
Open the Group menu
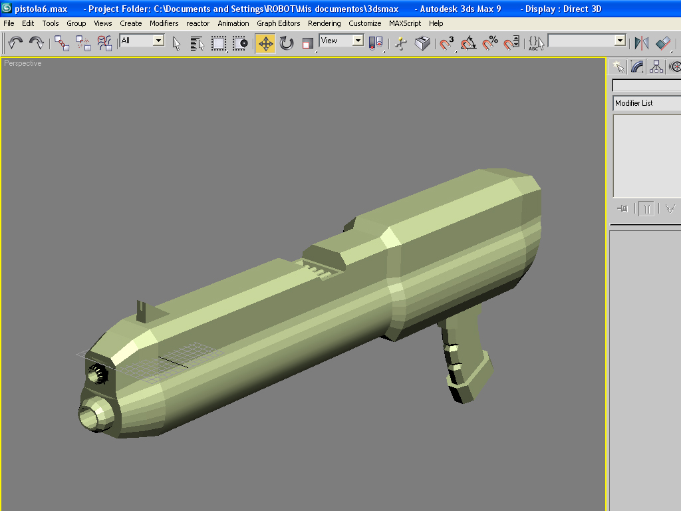(76, 23)
